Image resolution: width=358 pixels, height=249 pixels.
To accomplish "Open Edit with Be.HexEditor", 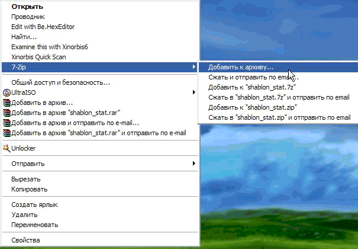I will click(x=100, y=27).
